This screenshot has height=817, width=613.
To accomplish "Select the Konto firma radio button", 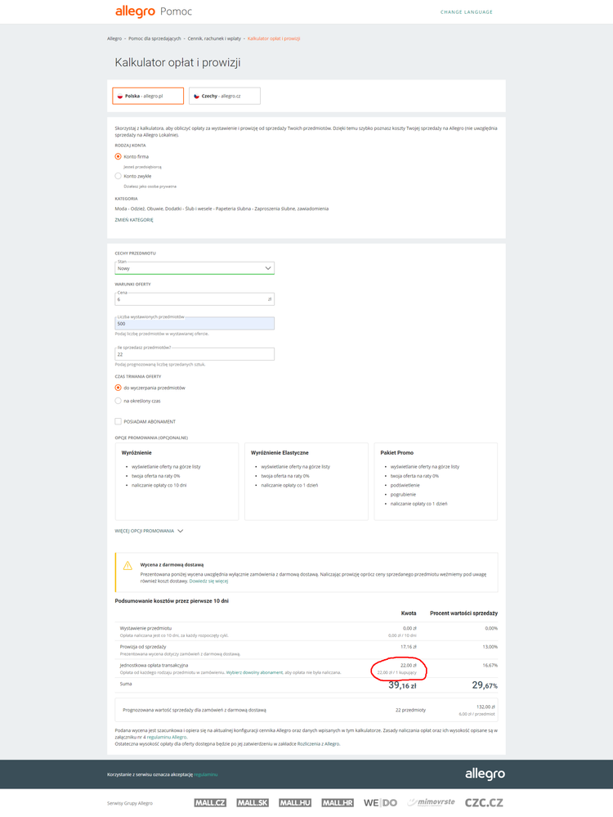I will click(x=119, y=156).
